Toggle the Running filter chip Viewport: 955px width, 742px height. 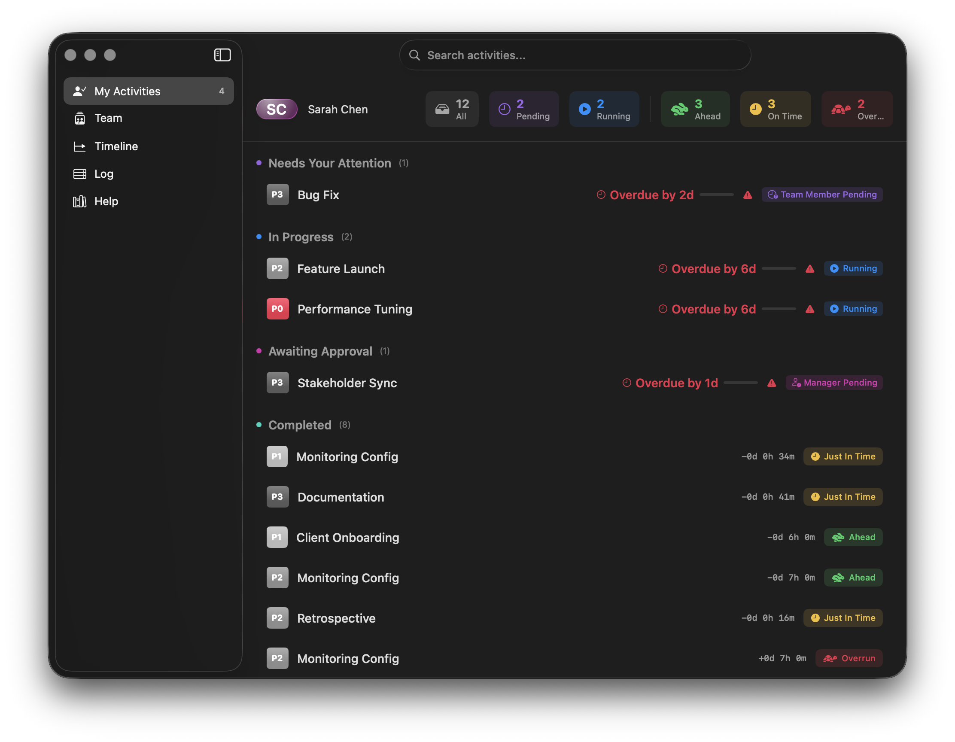coord(604,109)
